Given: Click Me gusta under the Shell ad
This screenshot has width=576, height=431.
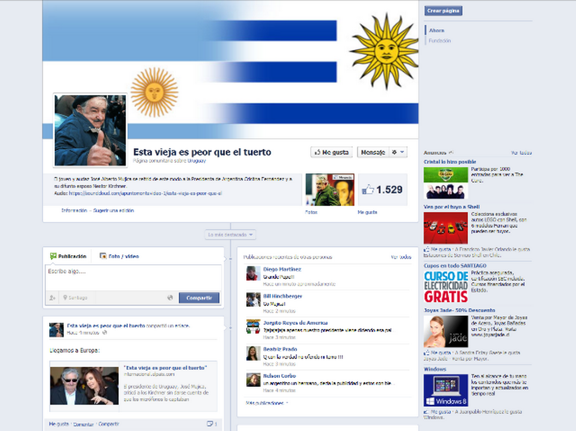Looking at the screenshot, I should coord(441,249).
